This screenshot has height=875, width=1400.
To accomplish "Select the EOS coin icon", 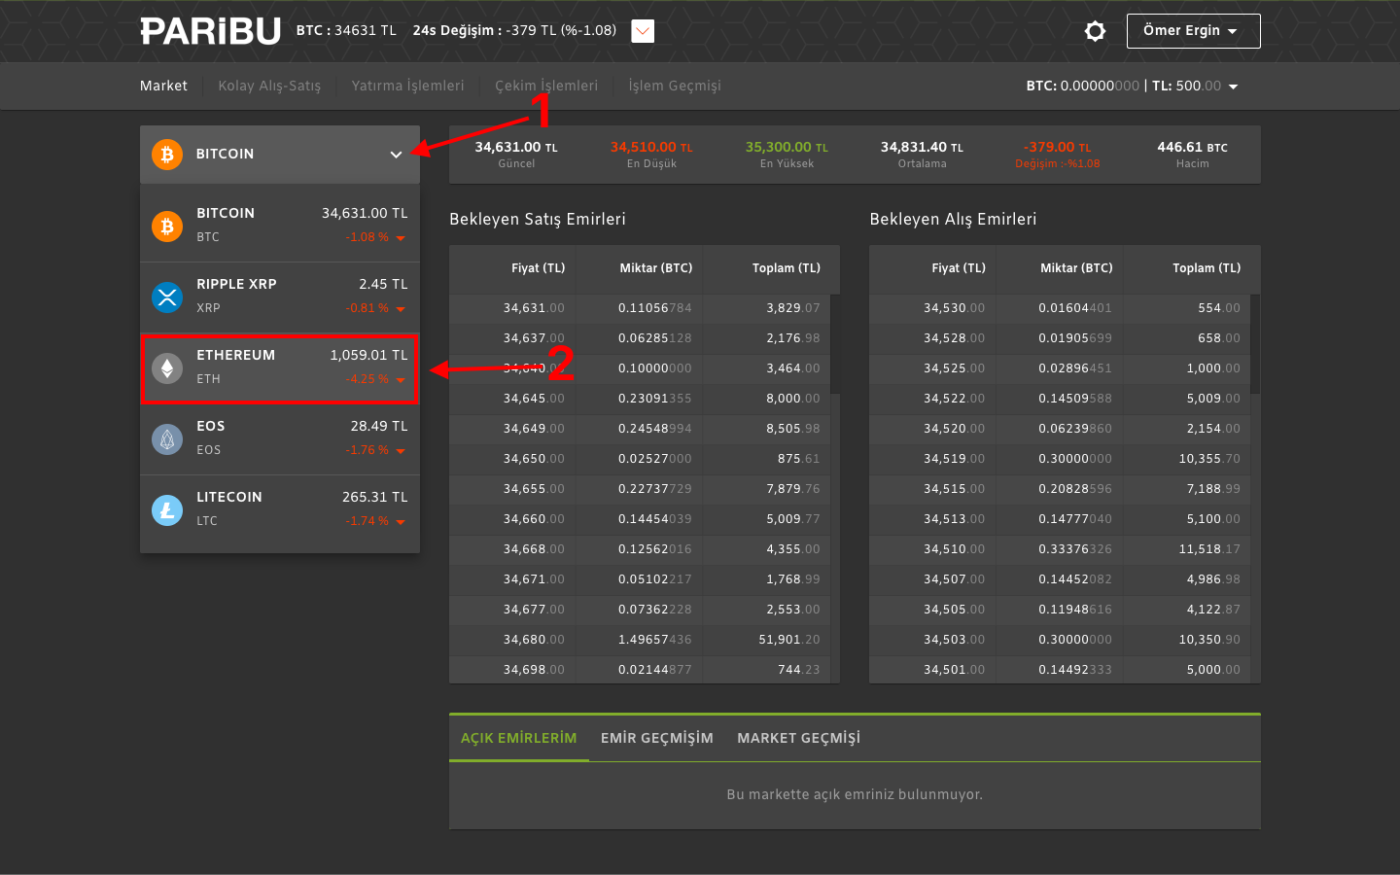I will [x=166, y=437].
